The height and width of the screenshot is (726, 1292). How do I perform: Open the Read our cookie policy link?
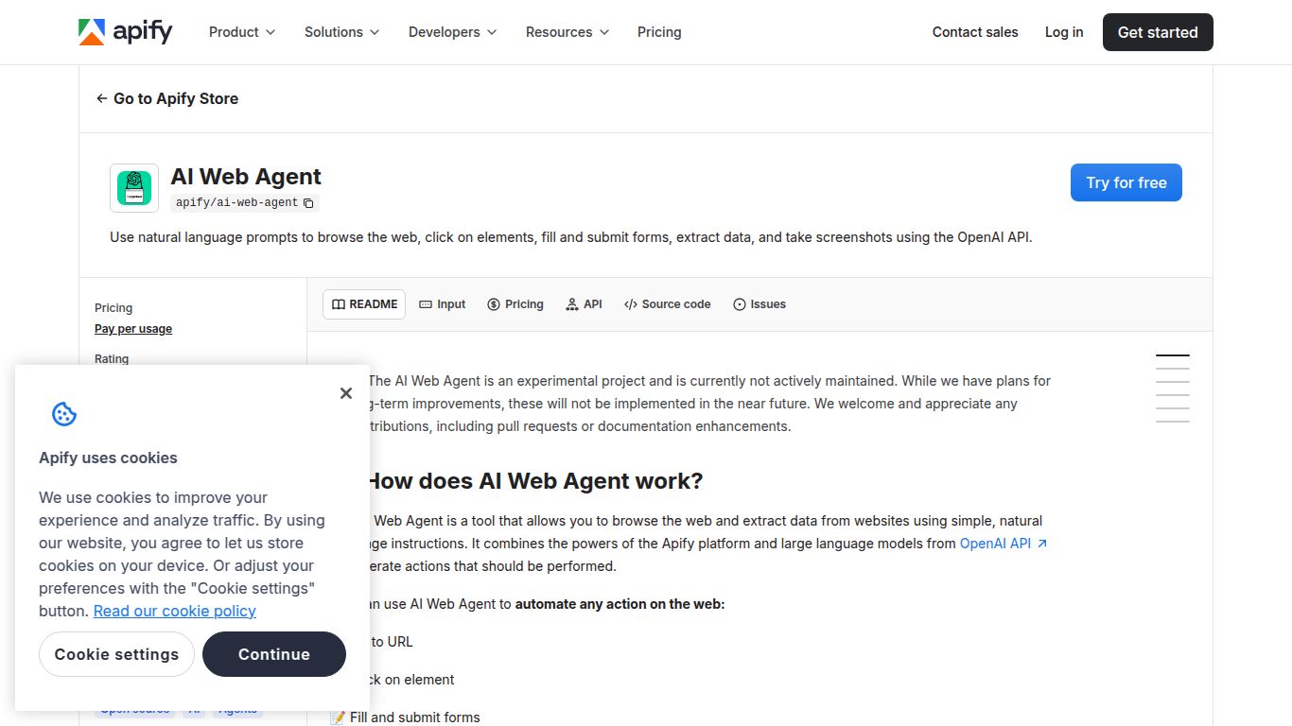pos(174,611)
